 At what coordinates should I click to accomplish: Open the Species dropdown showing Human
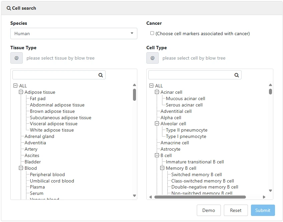click(74, 33)
